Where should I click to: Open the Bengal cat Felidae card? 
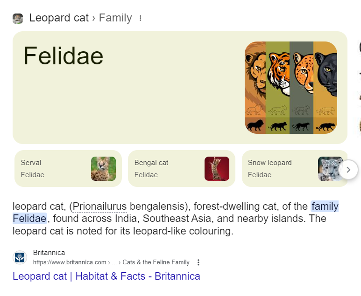(x=182, y=168)
